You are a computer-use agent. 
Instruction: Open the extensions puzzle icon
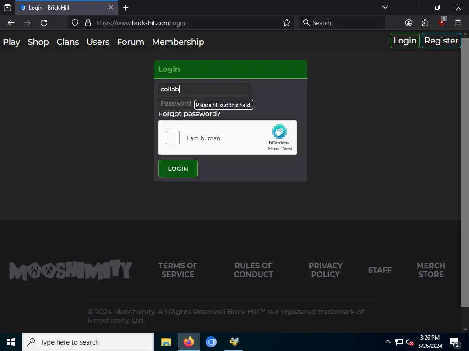425,23
